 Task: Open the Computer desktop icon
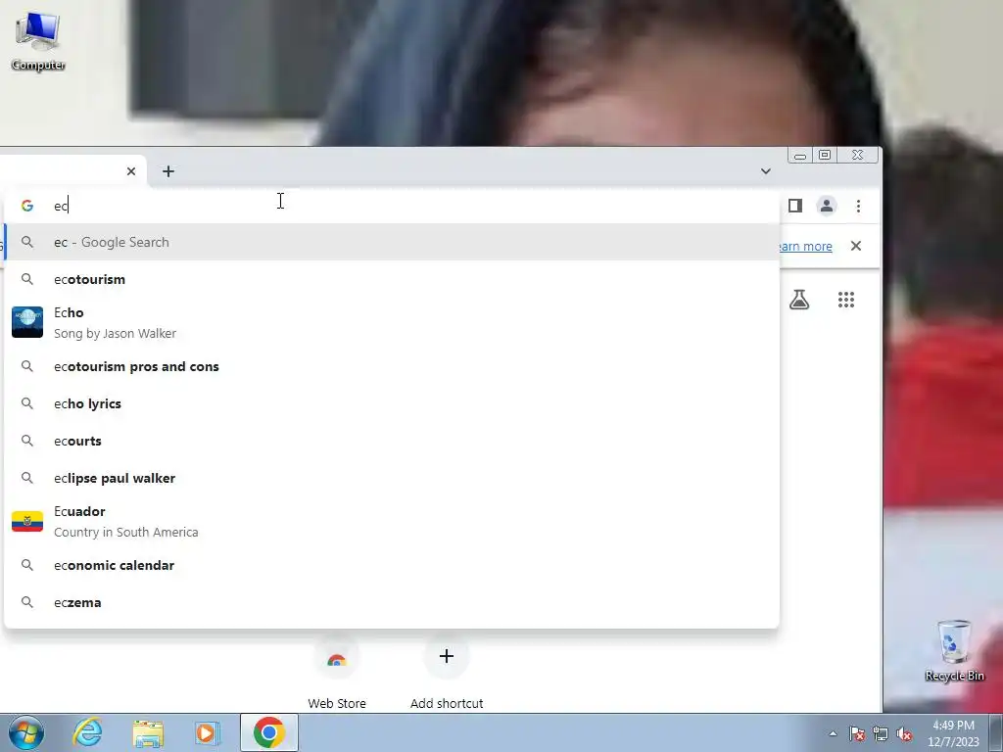click(38, 41)
